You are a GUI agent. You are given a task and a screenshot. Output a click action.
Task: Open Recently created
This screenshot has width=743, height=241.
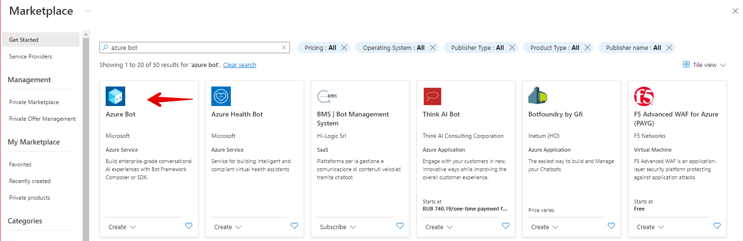30,181
